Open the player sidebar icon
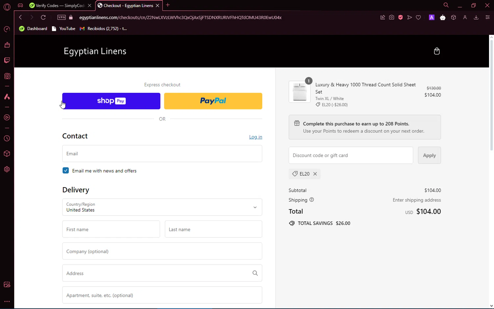 pos(7,118)
